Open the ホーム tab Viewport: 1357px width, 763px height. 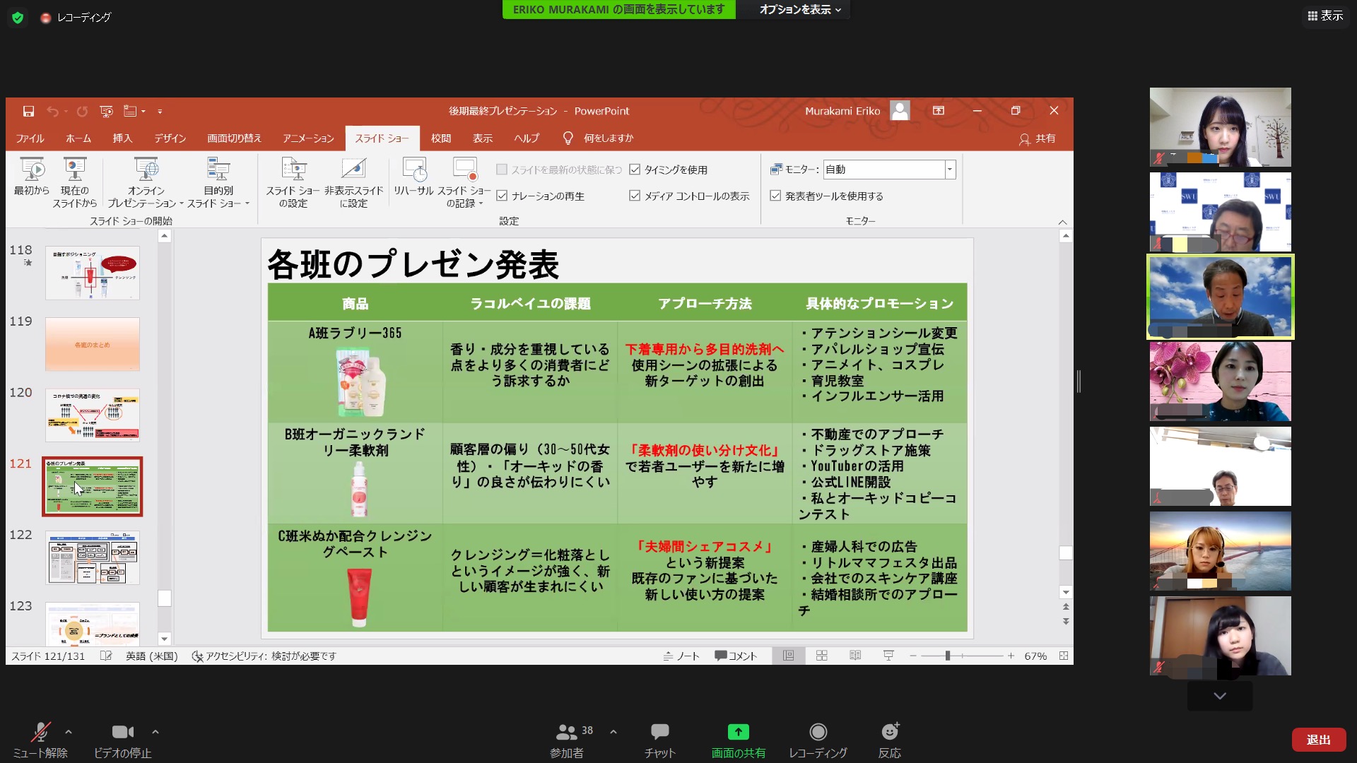click(x=78, y=138)
